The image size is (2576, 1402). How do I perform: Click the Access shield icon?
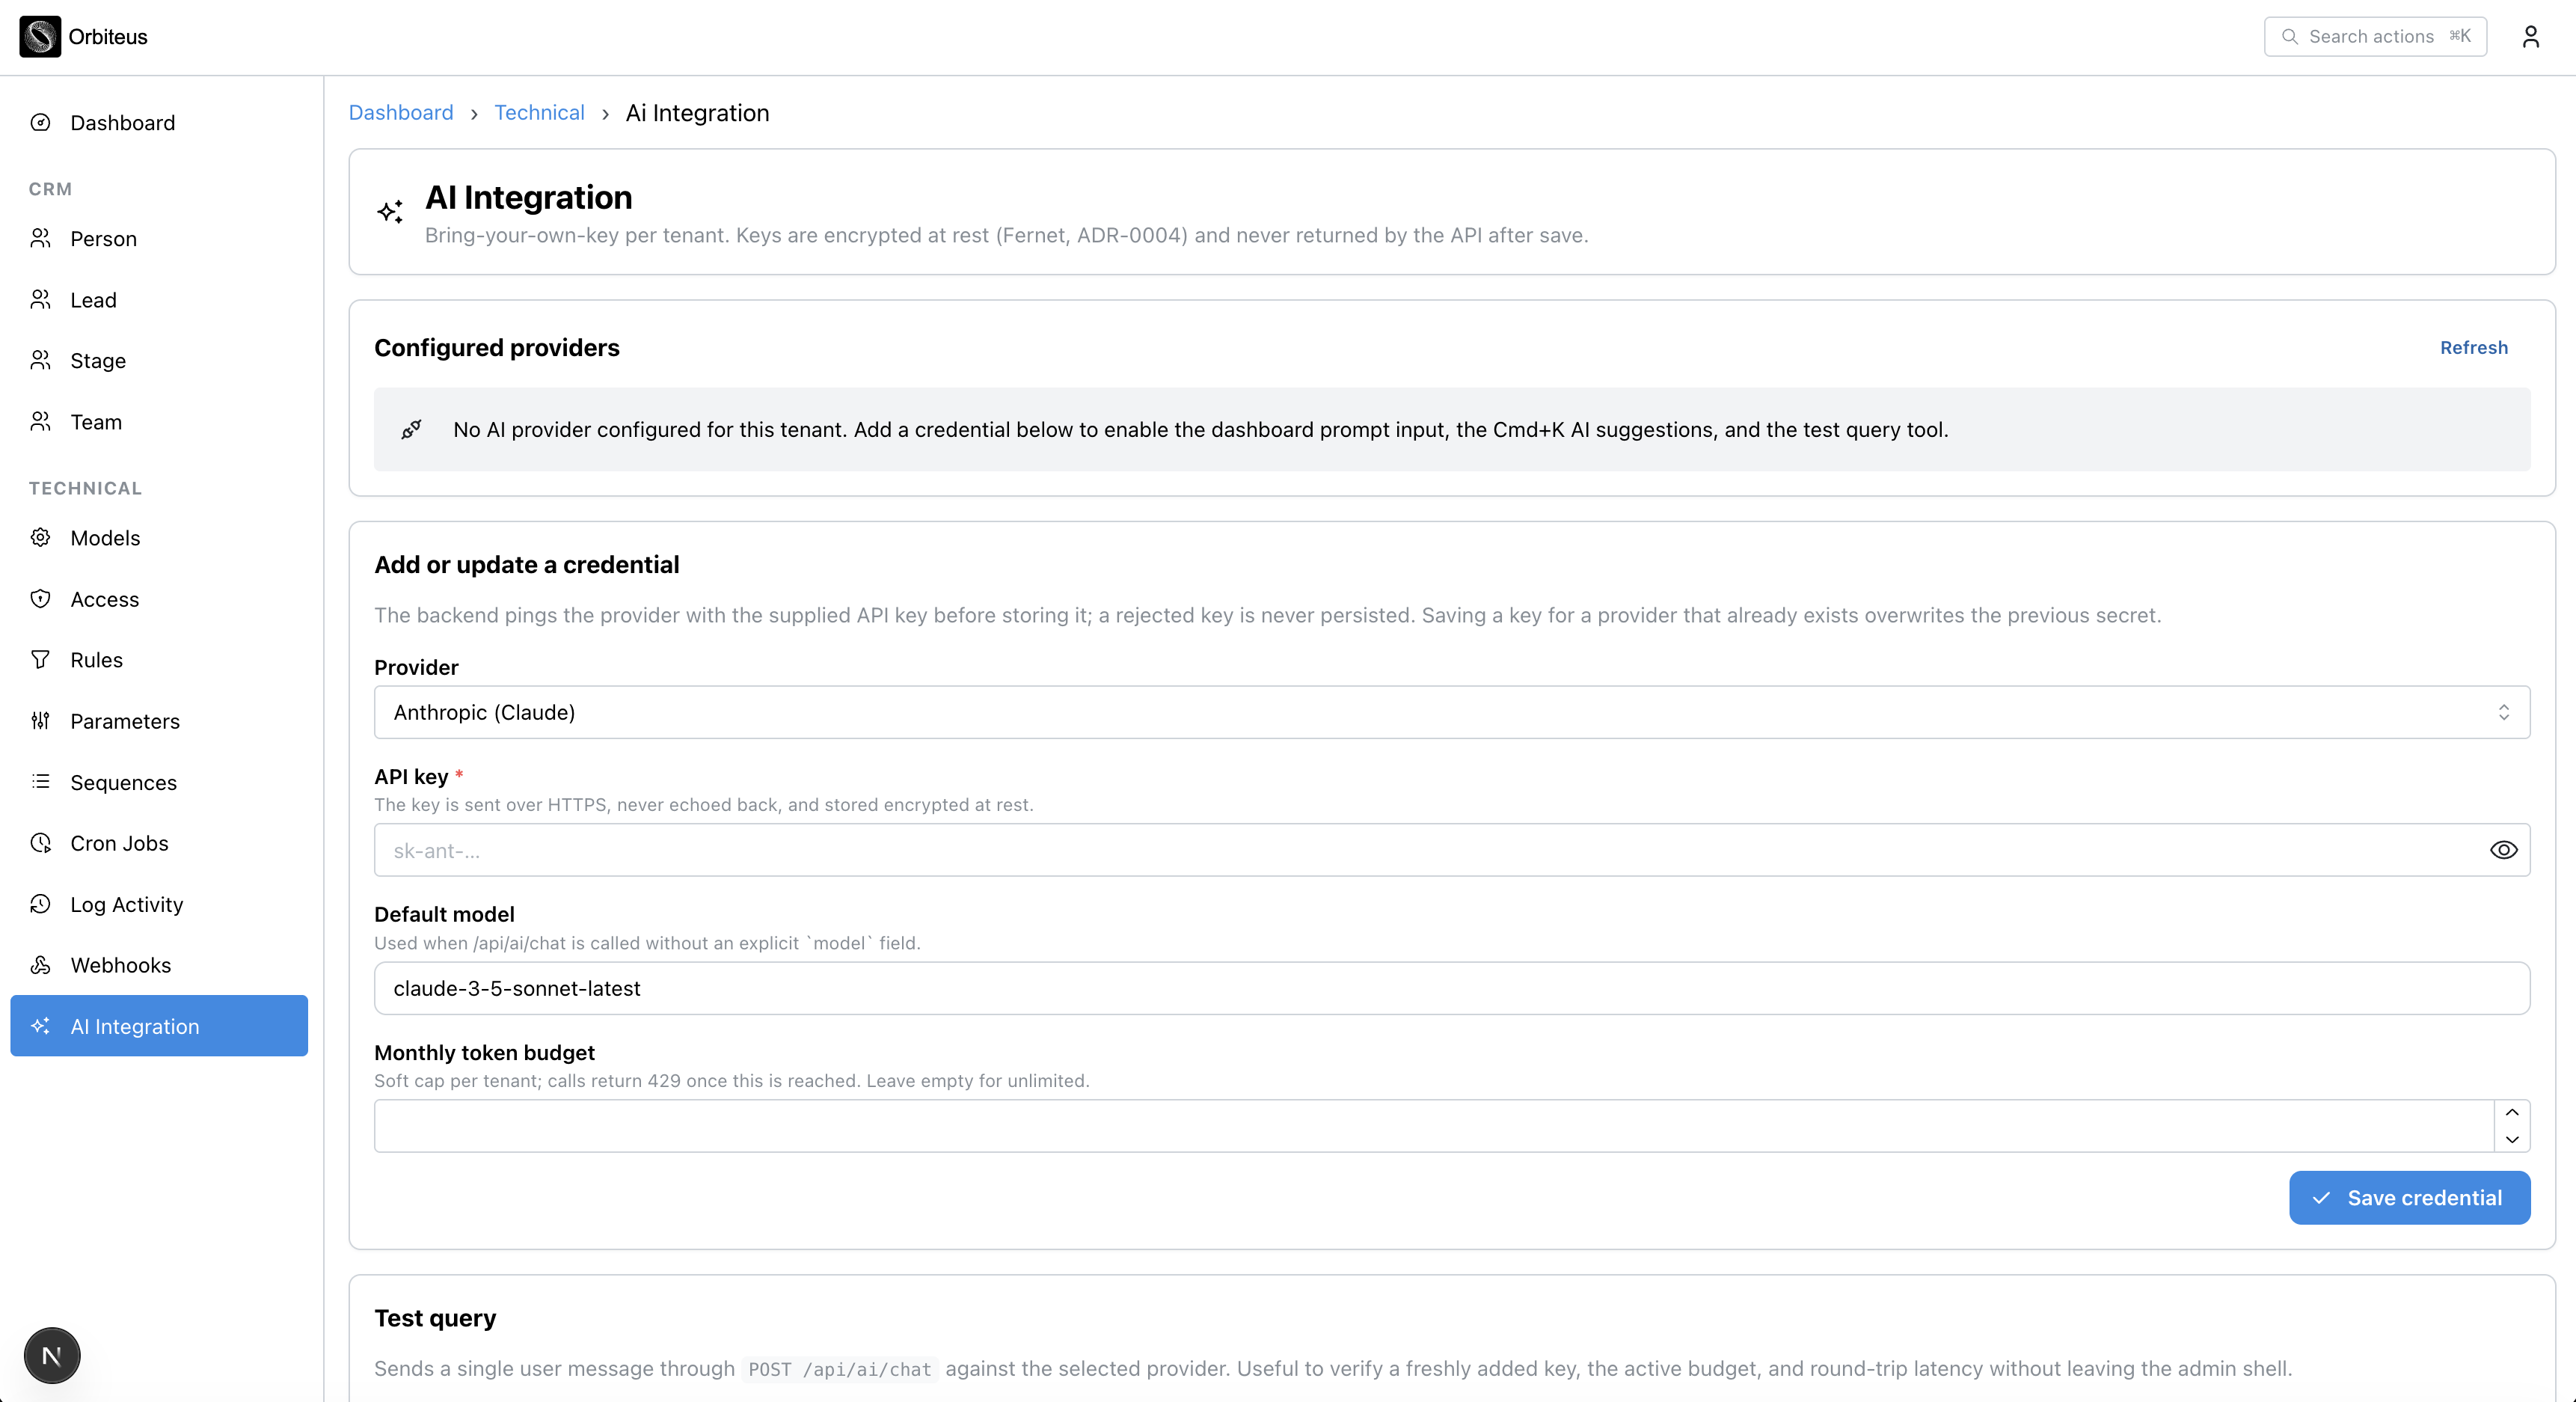point(41,599)
